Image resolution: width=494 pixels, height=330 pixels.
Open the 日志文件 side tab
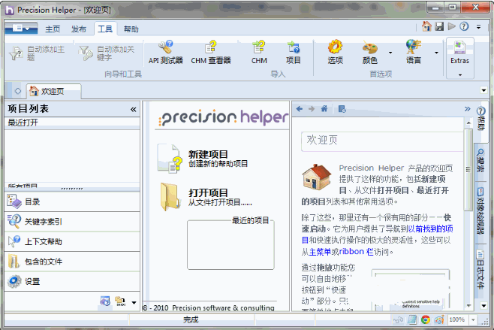pyautogui.click(x=480, y=270)
